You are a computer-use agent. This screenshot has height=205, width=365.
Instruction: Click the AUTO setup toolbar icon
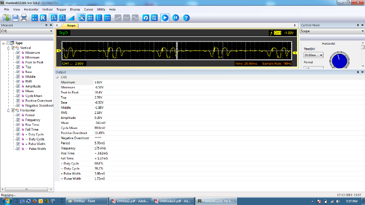(155, 18)
